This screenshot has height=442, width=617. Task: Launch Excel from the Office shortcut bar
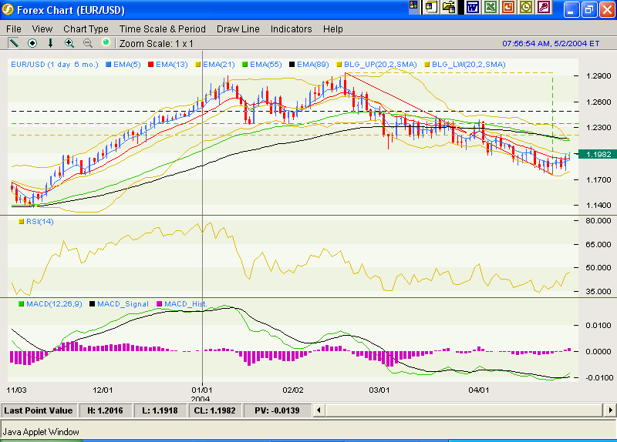tap(491, 8)
